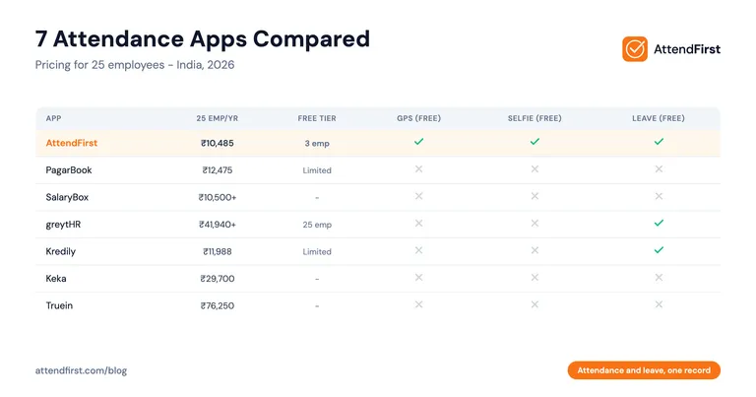Click the LEAVE (FREE) column header
Image resolution: width=756 pixels, height=397 pixels.
[x=659, y=118]
